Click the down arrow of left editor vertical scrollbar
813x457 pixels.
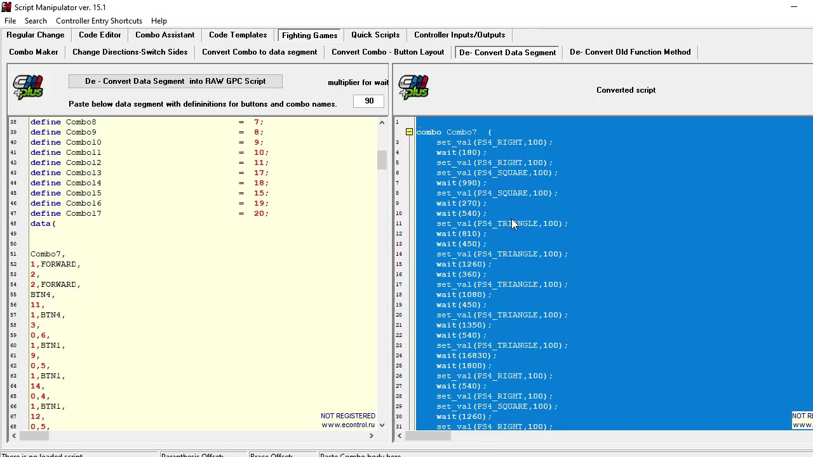[382, 425]
